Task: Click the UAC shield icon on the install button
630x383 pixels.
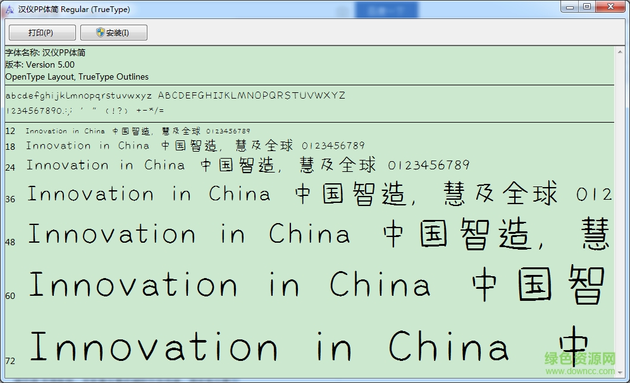Action: click(101, 32)
